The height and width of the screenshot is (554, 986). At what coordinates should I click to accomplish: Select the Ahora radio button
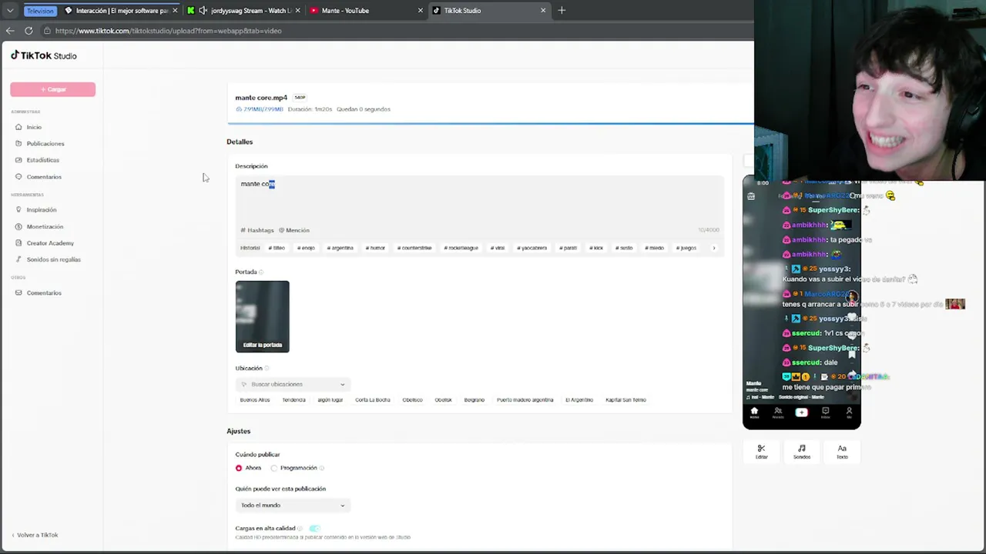tap(239, 468)
